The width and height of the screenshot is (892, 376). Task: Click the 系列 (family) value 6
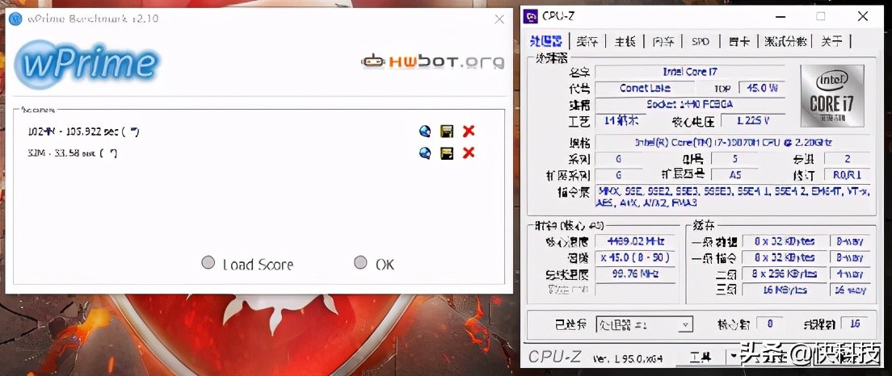[619, 158]
